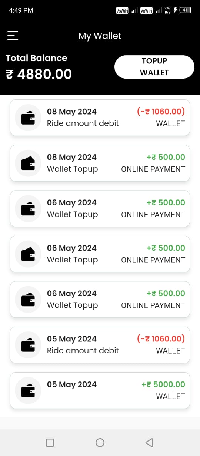Tap the ₹4880.00 total balance
200x456 pixels.
coord(39,75)
